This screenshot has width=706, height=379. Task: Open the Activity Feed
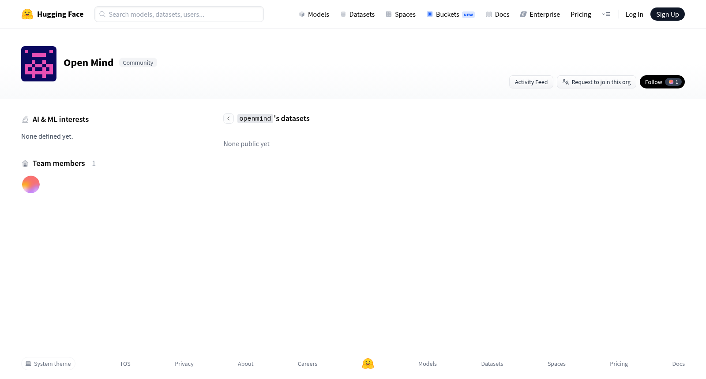531,82
